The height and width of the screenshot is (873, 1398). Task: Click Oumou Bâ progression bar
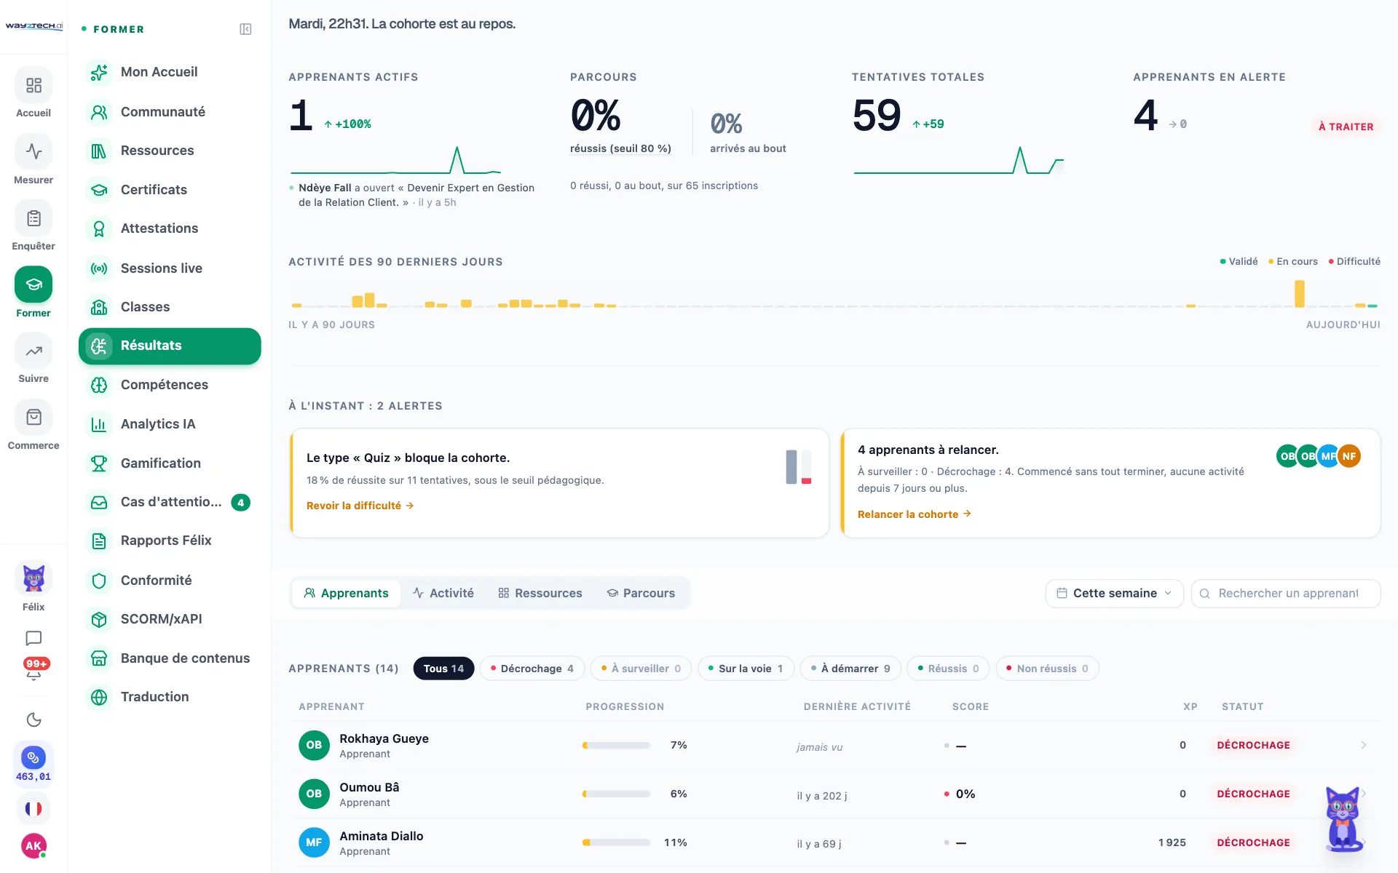616,794
